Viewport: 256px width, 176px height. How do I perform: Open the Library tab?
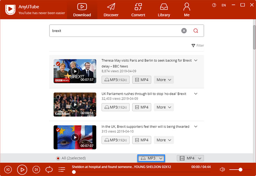(164, 10)
